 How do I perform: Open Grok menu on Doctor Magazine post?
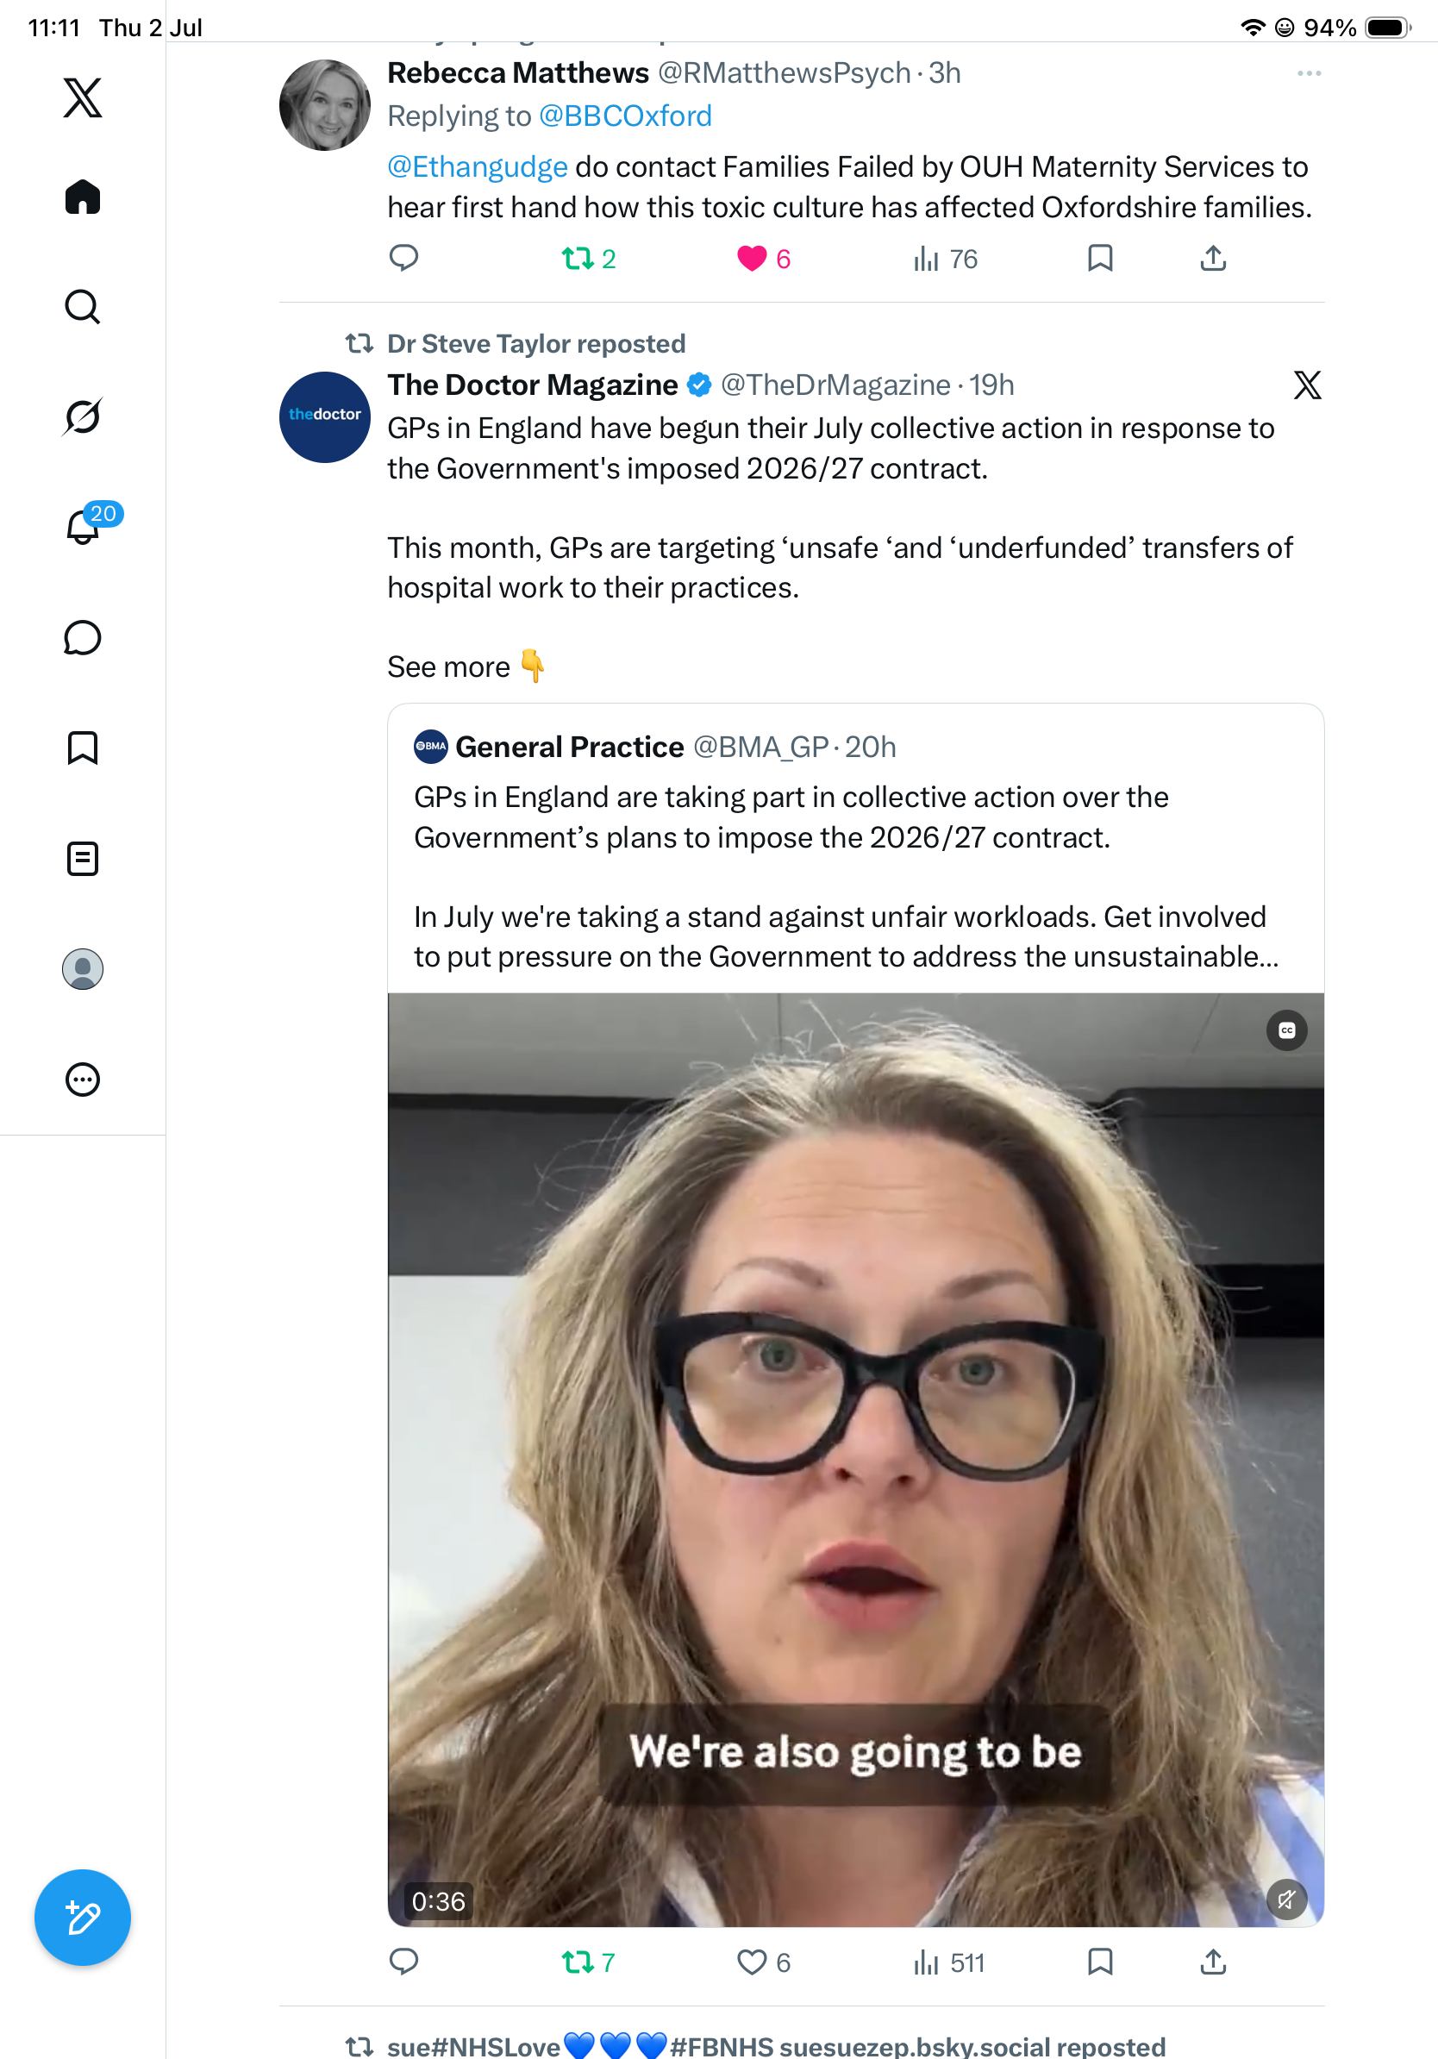[x=1307, y=385]
